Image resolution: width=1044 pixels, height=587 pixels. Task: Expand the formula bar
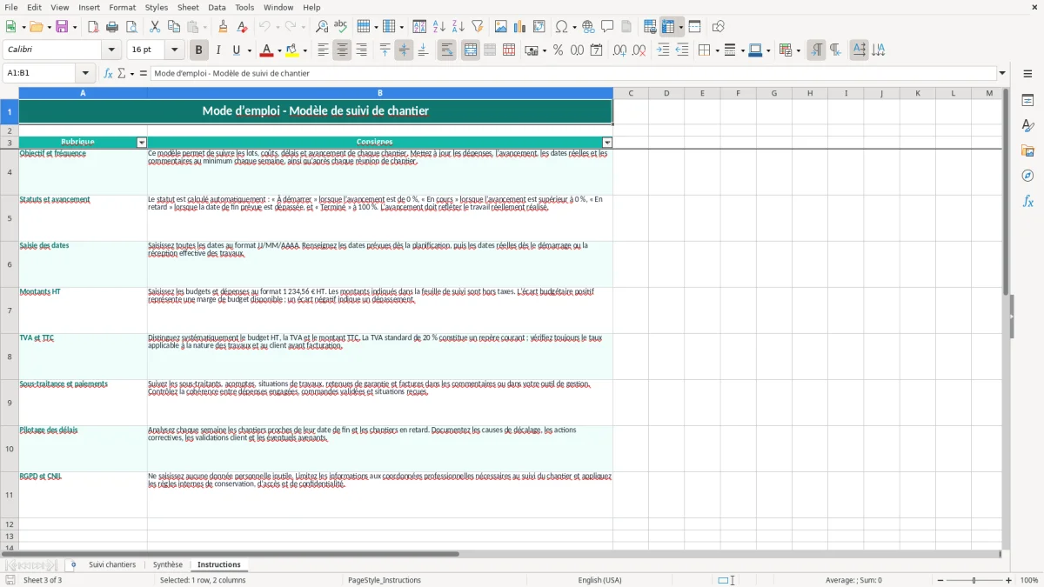(1002, 73)
